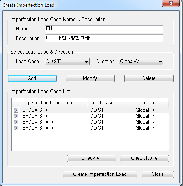Click the Delete button

point(149,78)
